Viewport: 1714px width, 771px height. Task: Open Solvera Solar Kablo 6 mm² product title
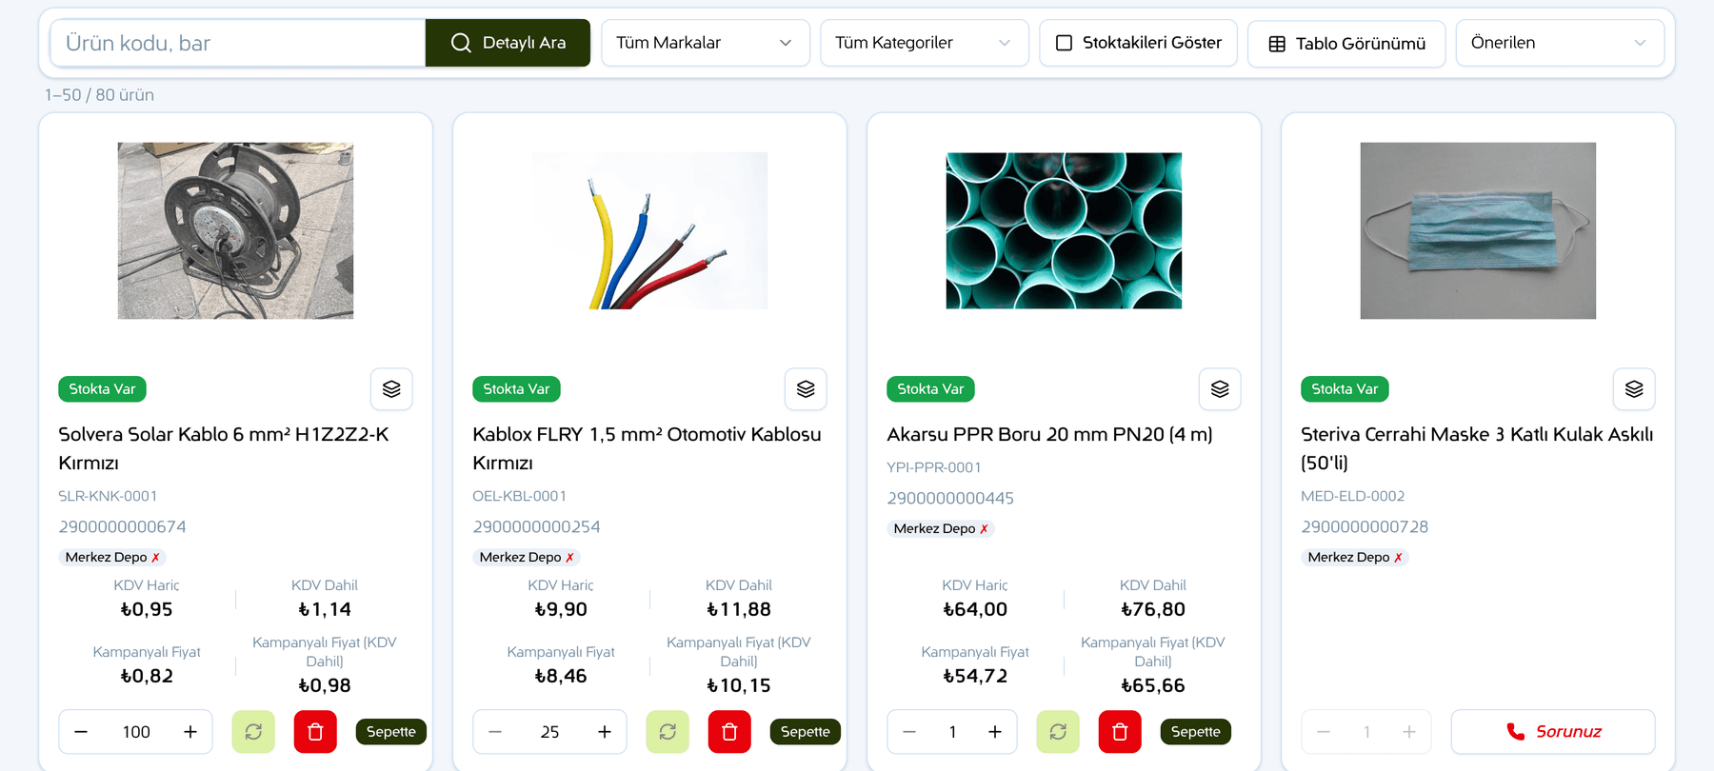[x=224, y=448]
